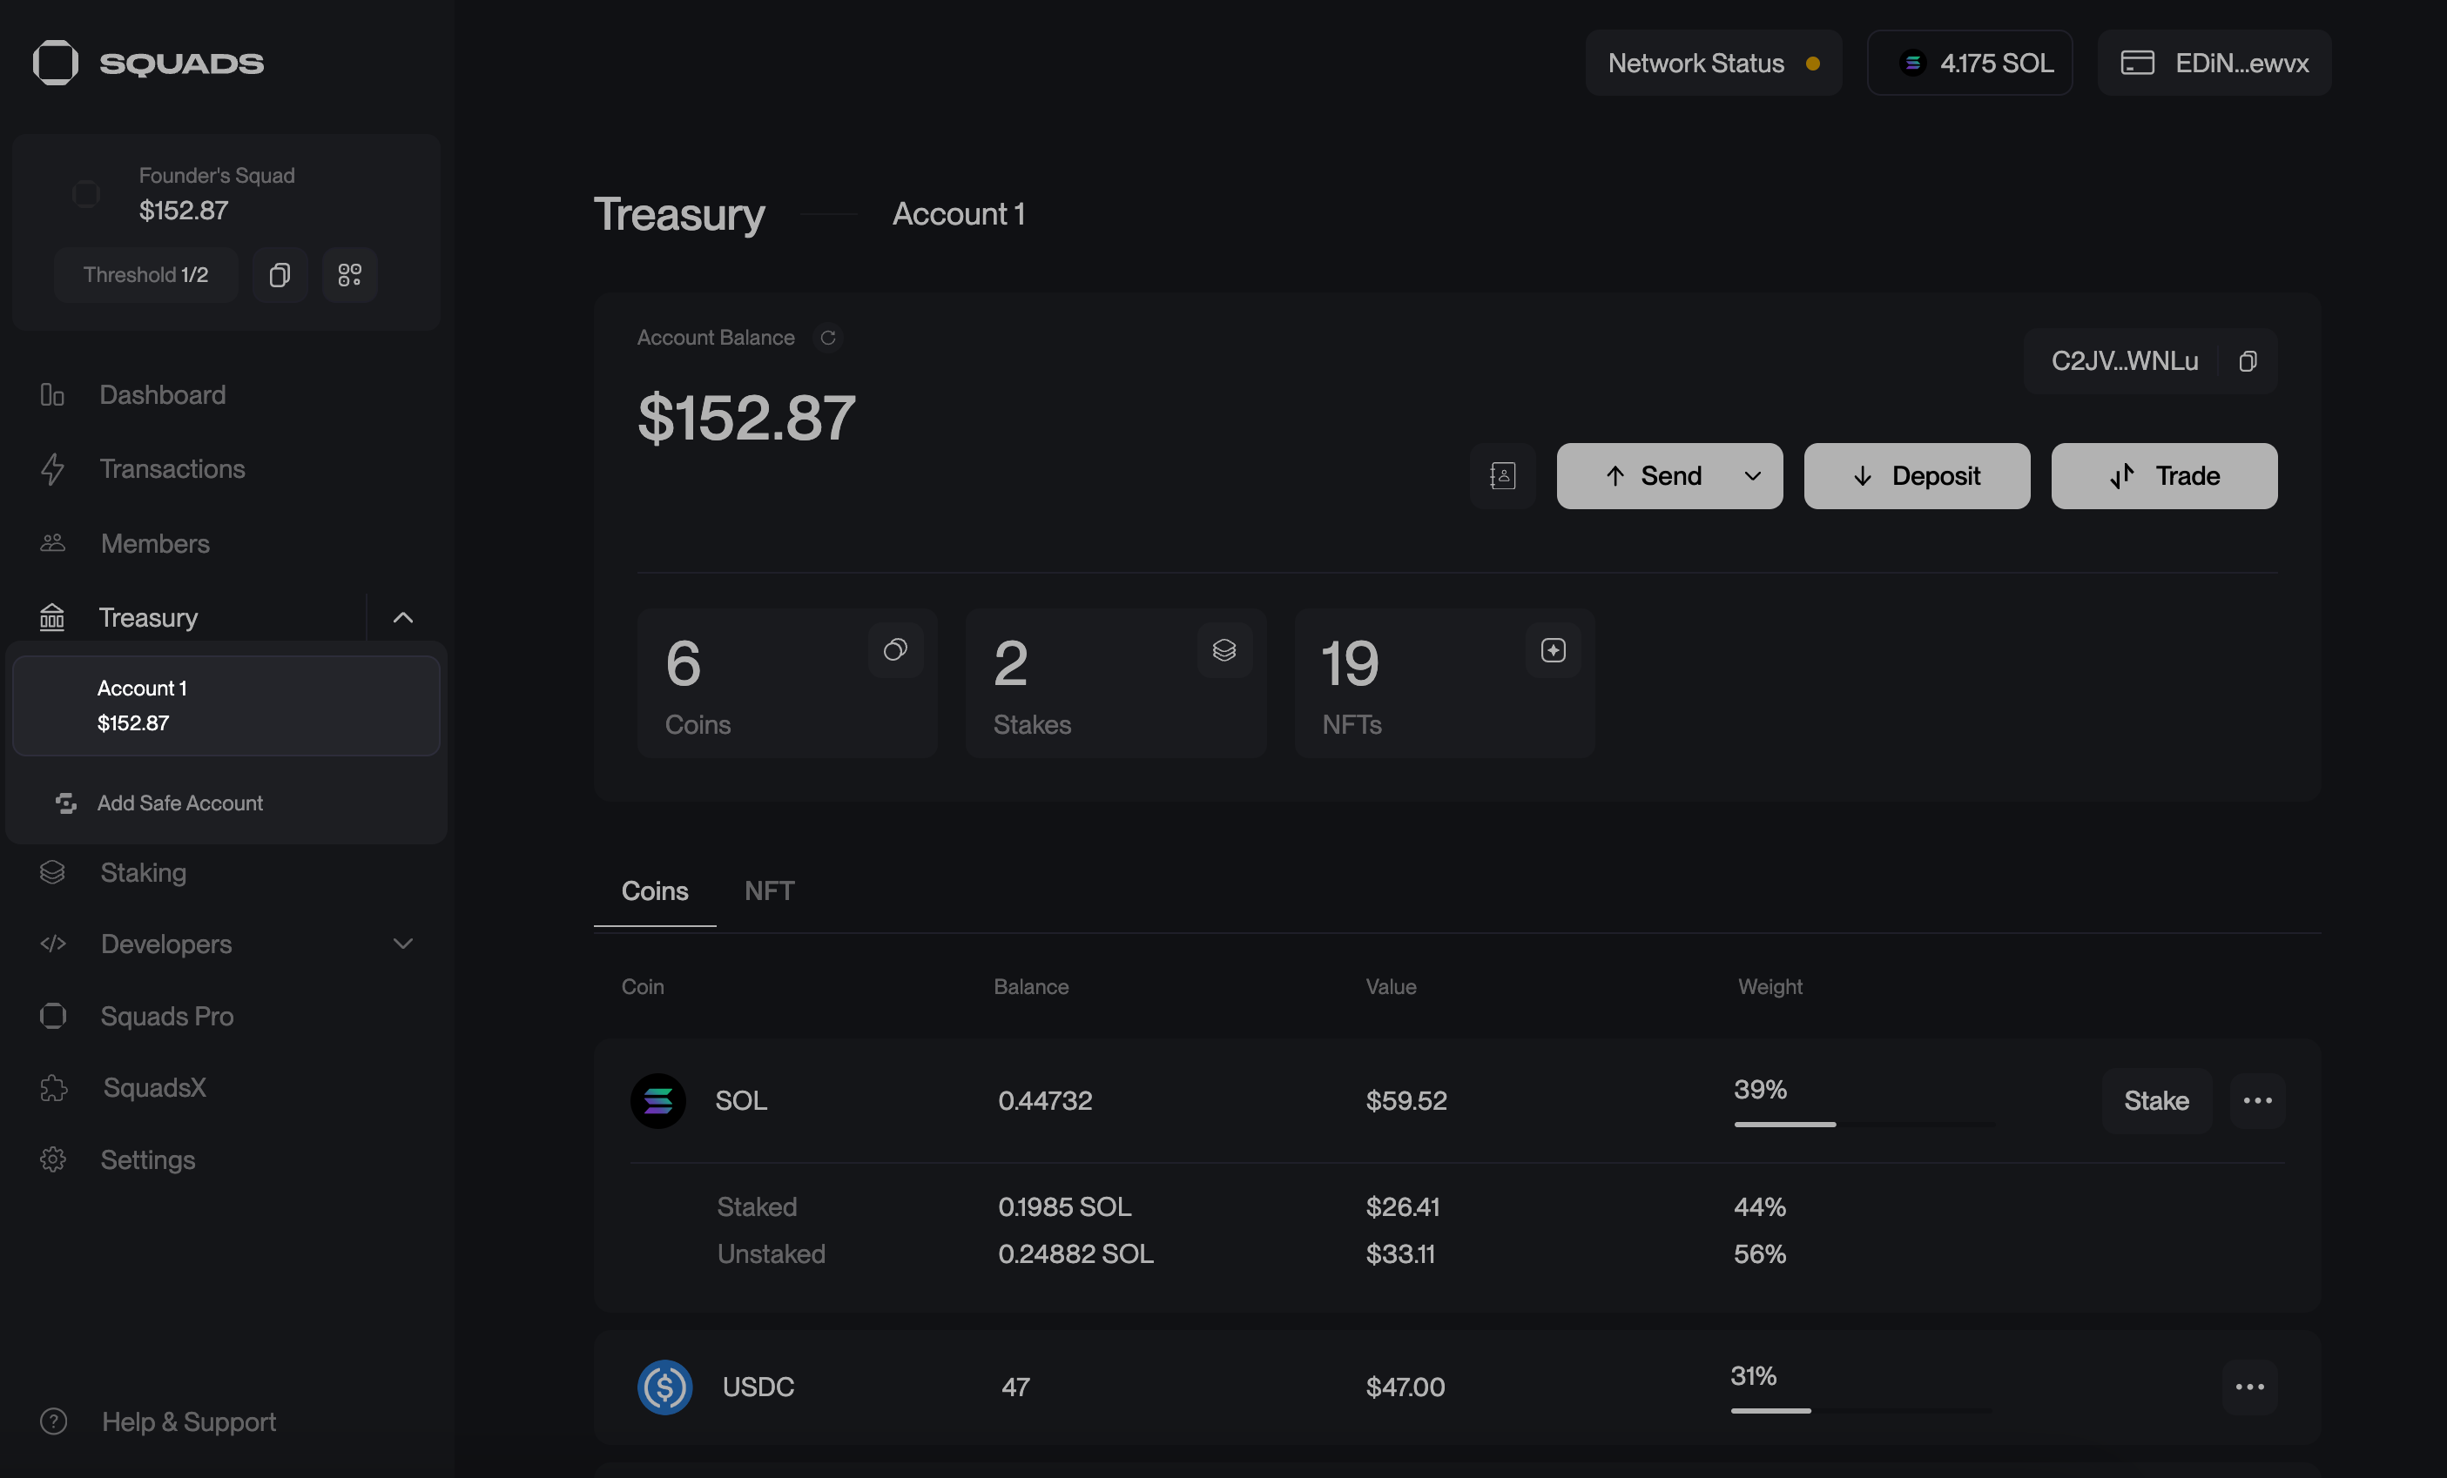
Task: Refresh the account balance
Action: click(827, 339)
